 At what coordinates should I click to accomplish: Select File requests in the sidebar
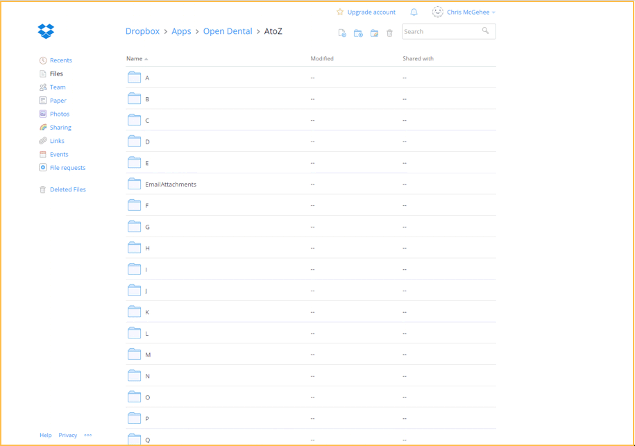click(67, 168)
